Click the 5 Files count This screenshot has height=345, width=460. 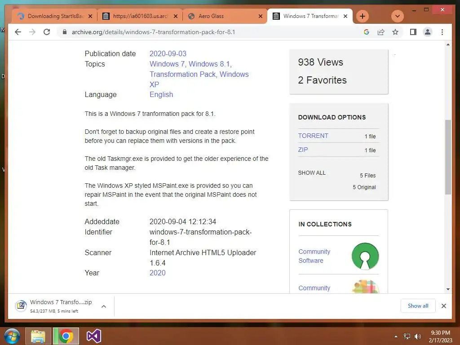coord(367,176)
